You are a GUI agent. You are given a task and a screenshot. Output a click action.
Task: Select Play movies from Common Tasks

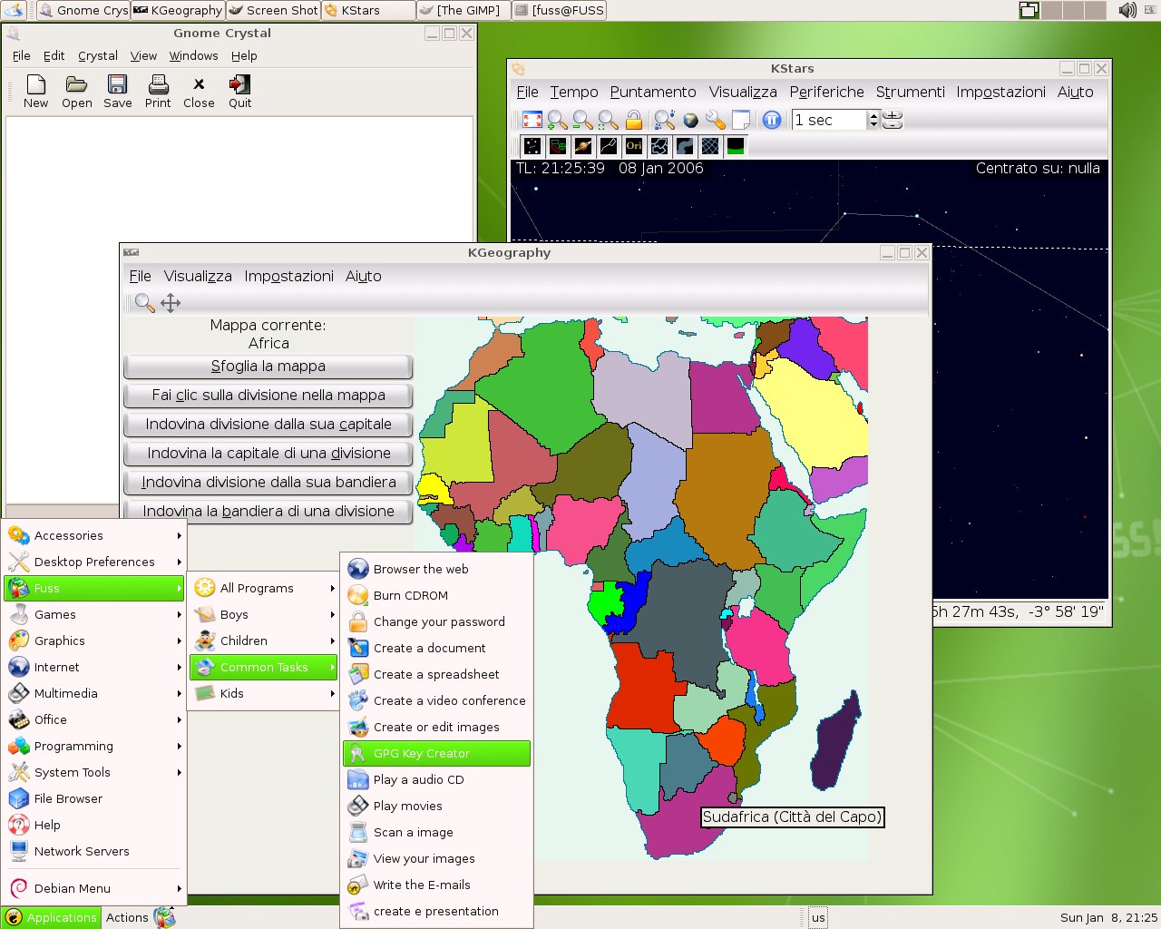436,806
